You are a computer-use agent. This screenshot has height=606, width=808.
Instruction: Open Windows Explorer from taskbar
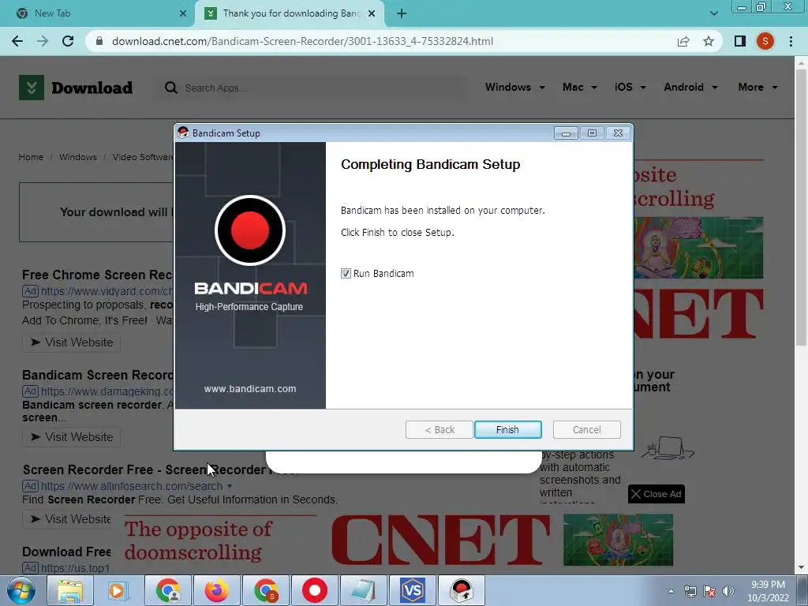coord(70,590)
